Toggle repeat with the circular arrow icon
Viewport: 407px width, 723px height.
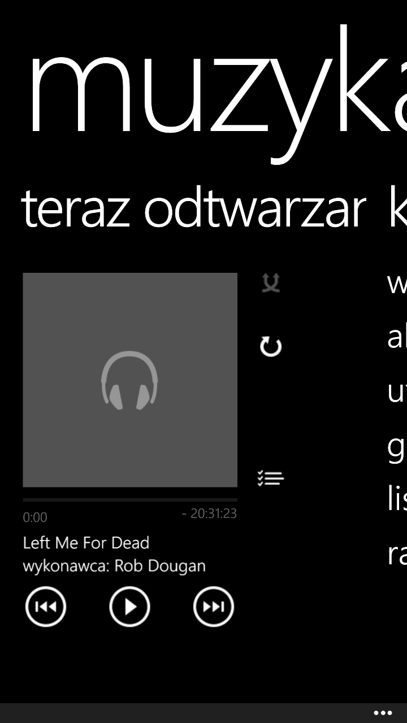pyautogui.click(x=271, y=346)
